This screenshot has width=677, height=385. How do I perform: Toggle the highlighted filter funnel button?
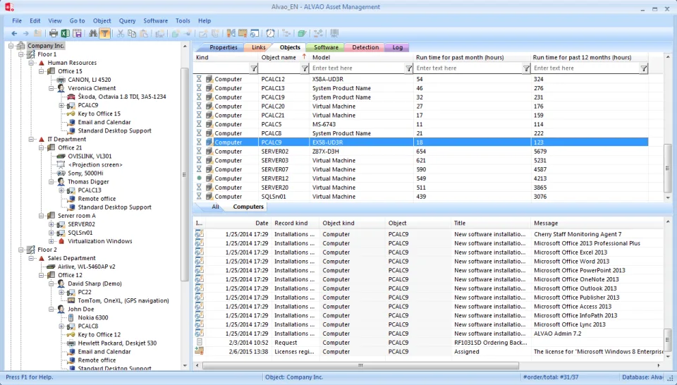point(104,33)
